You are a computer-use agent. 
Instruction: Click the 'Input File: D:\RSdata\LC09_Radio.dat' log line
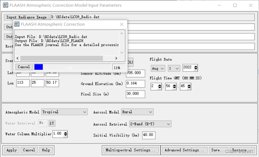pos(51,37)
